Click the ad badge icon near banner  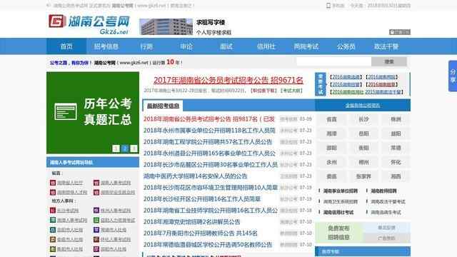click(x=400, y=32)
